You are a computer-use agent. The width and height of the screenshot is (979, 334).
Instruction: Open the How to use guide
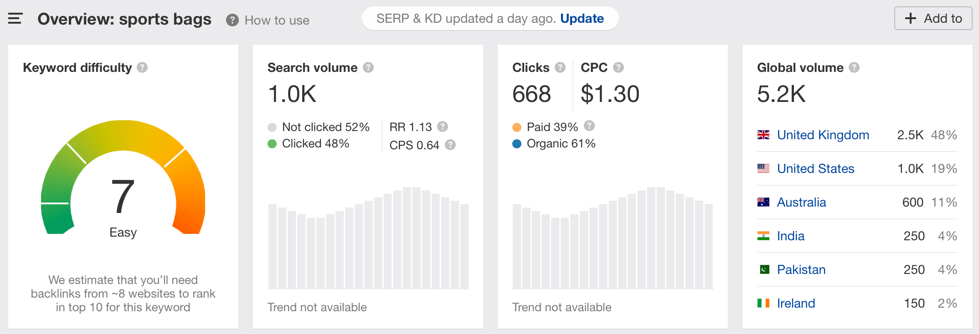pos(268,20)
